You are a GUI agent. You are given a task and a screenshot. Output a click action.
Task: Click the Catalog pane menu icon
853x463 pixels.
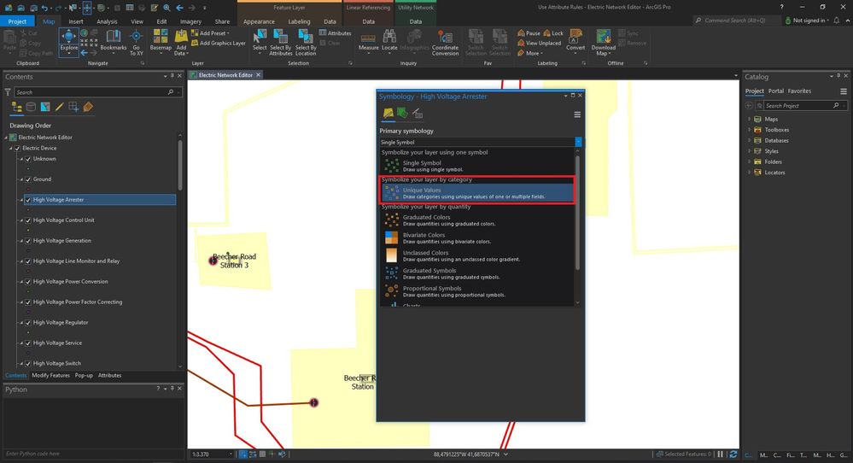tap(844, 91)
